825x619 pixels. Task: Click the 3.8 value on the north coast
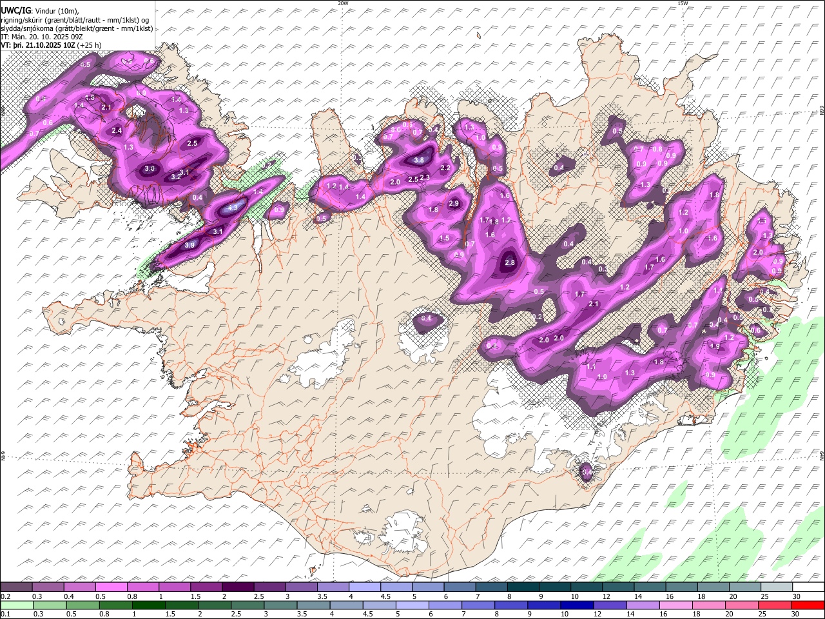(x=419, y=160)
